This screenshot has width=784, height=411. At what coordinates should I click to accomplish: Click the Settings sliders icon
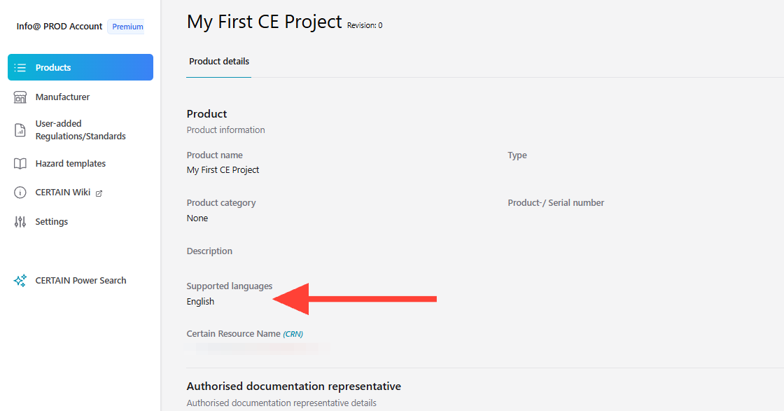pos(20,221)
